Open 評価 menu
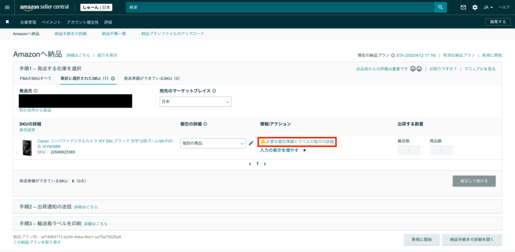Viewport: 515px width, 252px height. click(x=108, y=22)
